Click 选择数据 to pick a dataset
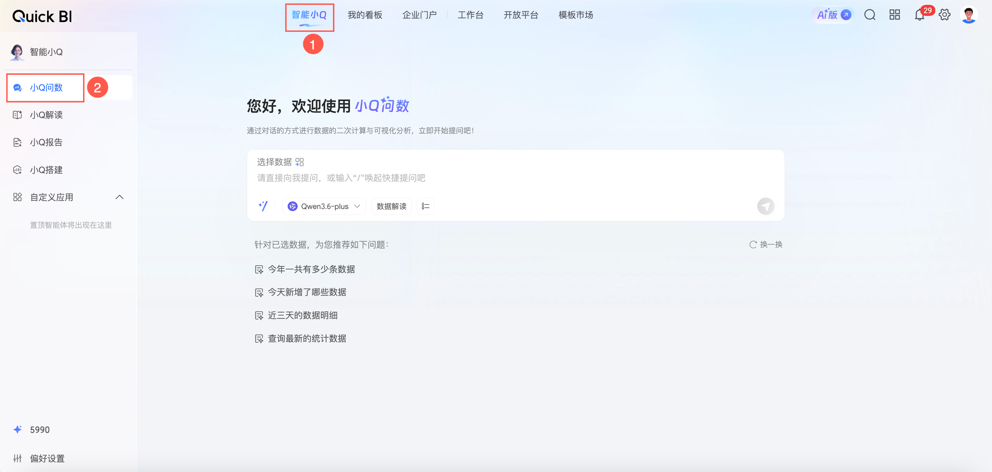This screenshot has width=992, height=472. (x=274, y=162)
